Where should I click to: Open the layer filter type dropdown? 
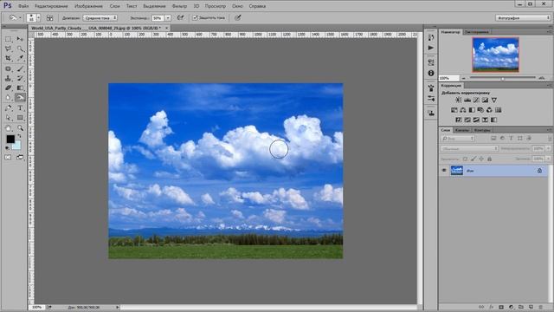[458, 139]
